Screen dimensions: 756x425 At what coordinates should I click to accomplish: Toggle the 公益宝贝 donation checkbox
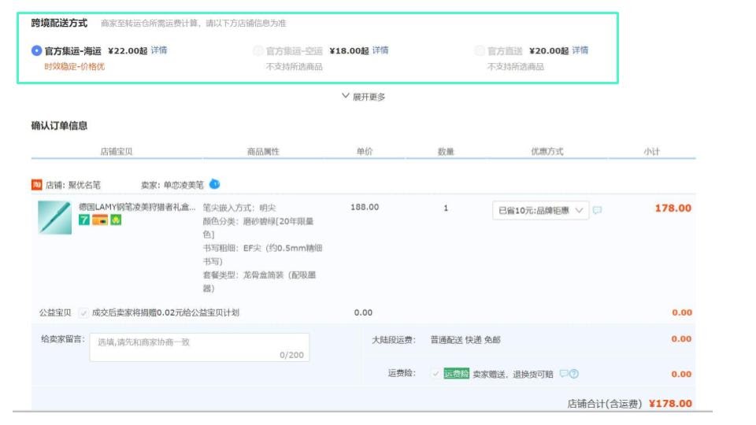pyautogui.click(x=83, y=312)
